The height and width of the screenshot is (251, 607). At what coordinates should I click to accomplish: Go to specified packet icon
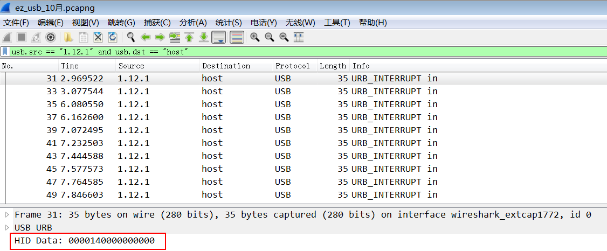[175, 38]
